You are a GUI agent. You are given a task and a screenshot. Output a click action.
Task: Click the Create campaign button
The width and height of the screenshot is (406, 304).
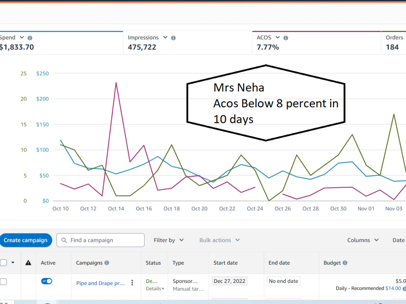coord(26,240)
